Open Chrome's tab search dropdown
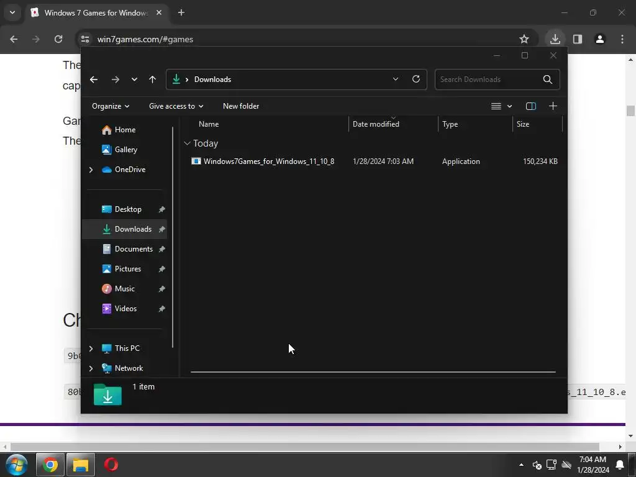The width and height of the screenshot is (636, 477). (x=12, y=12)
